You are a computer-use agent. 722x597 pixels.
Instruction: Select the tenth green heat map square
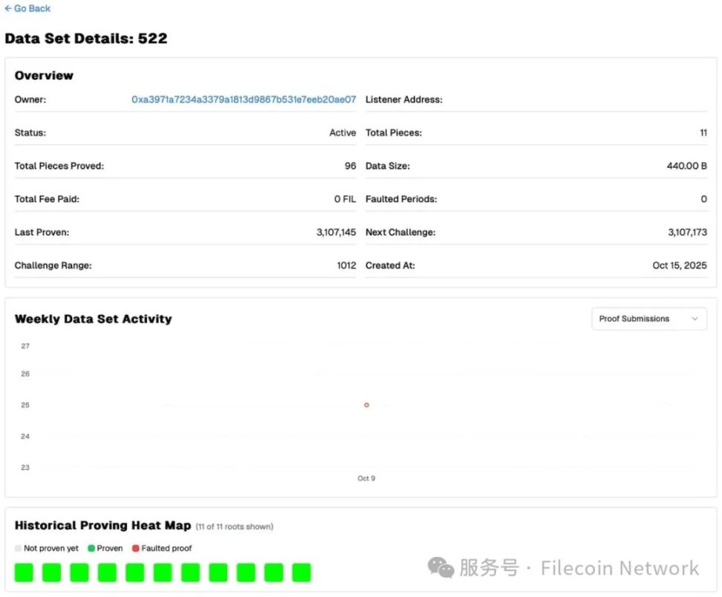coord(273,572)
